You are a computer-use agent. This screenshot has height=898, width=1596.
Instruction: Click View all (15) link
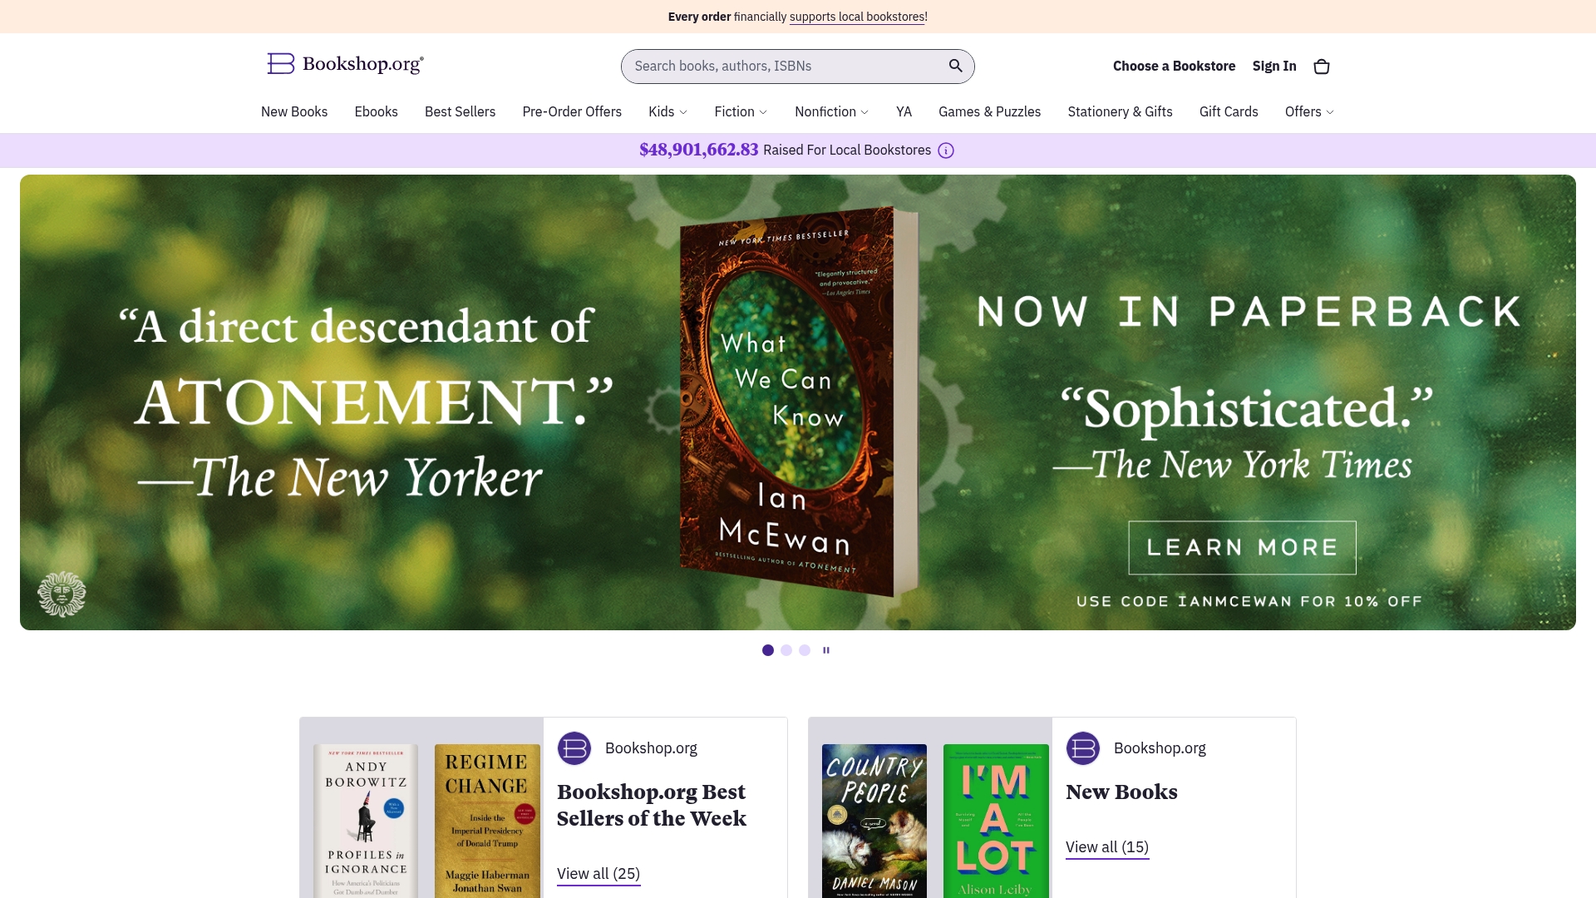click(x=1107, y=847)
